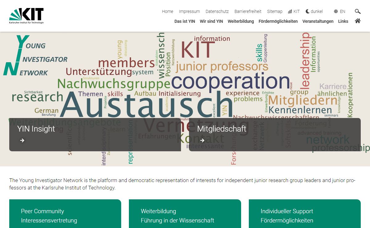The width and height of the screenshot is (370, 228).
Task: Go to the home house icon
Action: pos(358,21)
